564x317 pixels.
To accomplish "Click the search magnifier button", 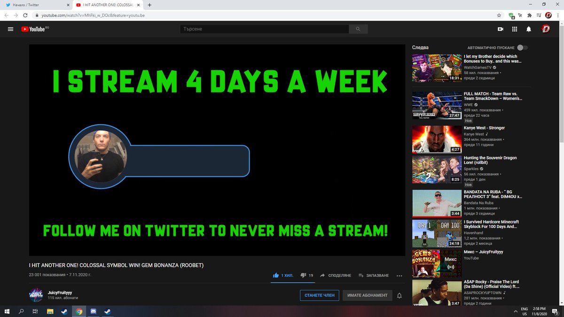I will coord(358,29).
